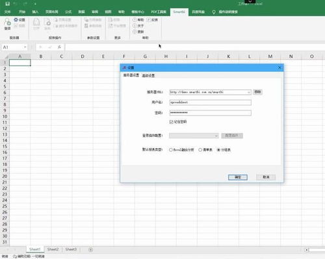Select the list report radio option

coord(200,150)
